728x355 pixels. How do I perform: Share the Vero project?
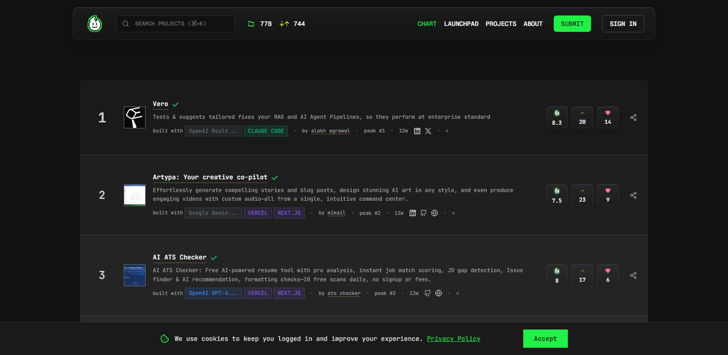(633, 117)
